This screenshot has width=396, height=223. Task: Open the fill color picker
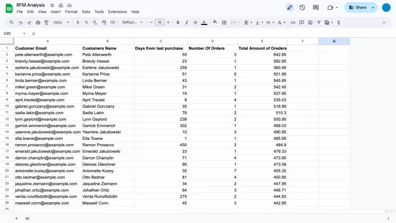(x=215, y=23)
